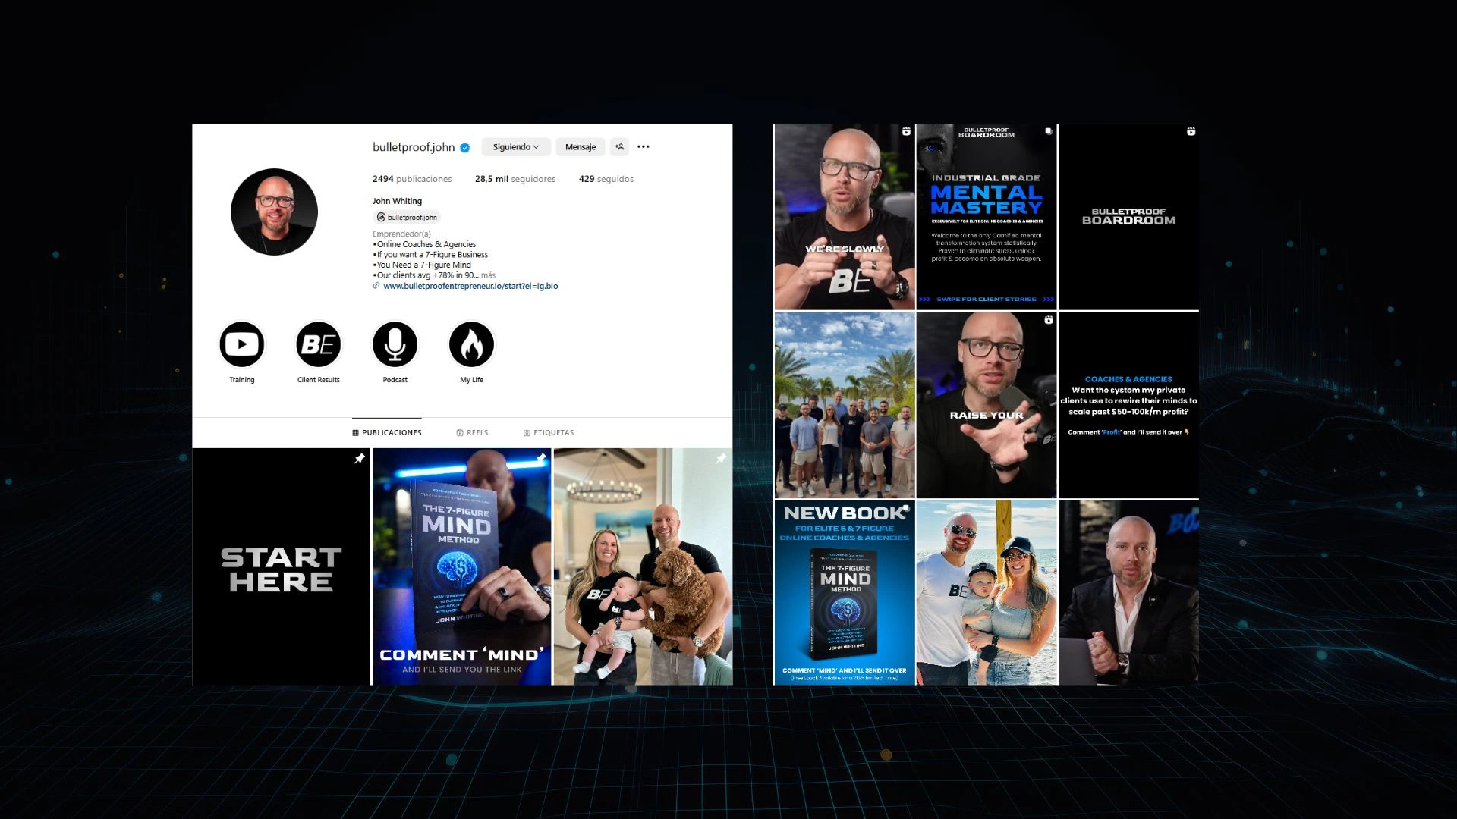Click John Whiting's profile picture

(x=274, y=212)
